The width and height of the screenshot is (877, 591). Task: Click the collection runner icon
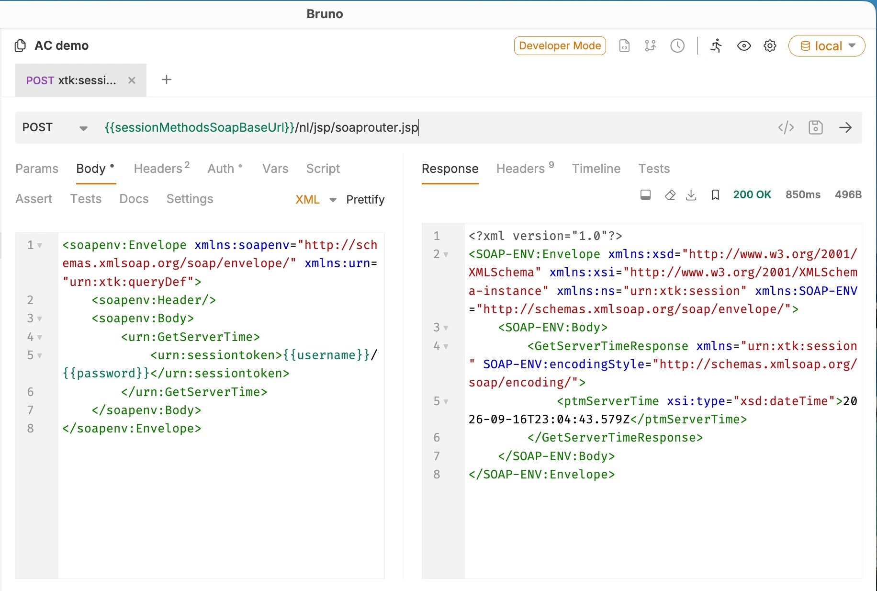click(x=716, y=45)
